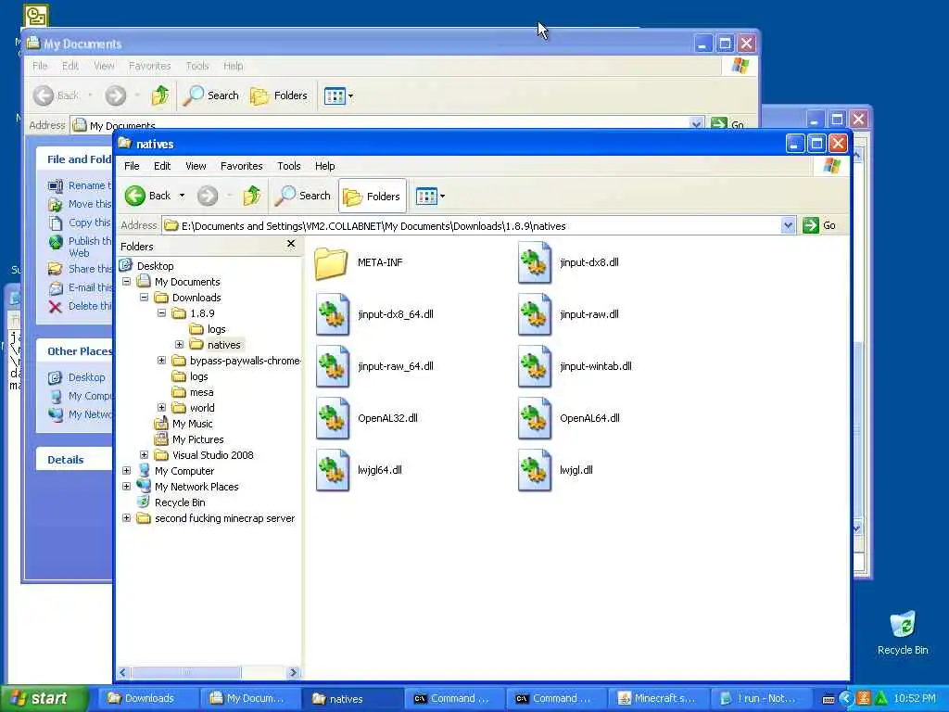Collapse the 1.8.9 tree node
The width and height of the screenshot is (949, 712).
click(161, 313)
